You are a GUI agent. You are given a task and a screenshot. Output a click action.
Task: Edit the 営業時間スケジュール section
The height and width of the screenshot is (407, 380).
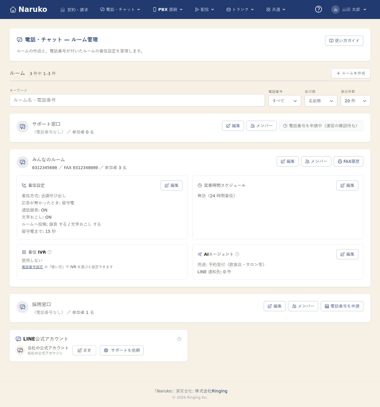[347, 185]
